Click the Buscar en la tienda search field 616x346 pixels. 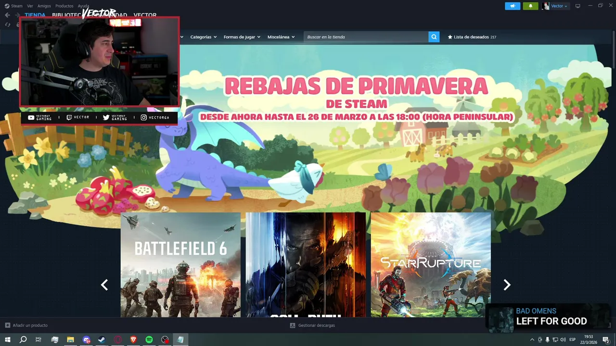coord(366,37)
